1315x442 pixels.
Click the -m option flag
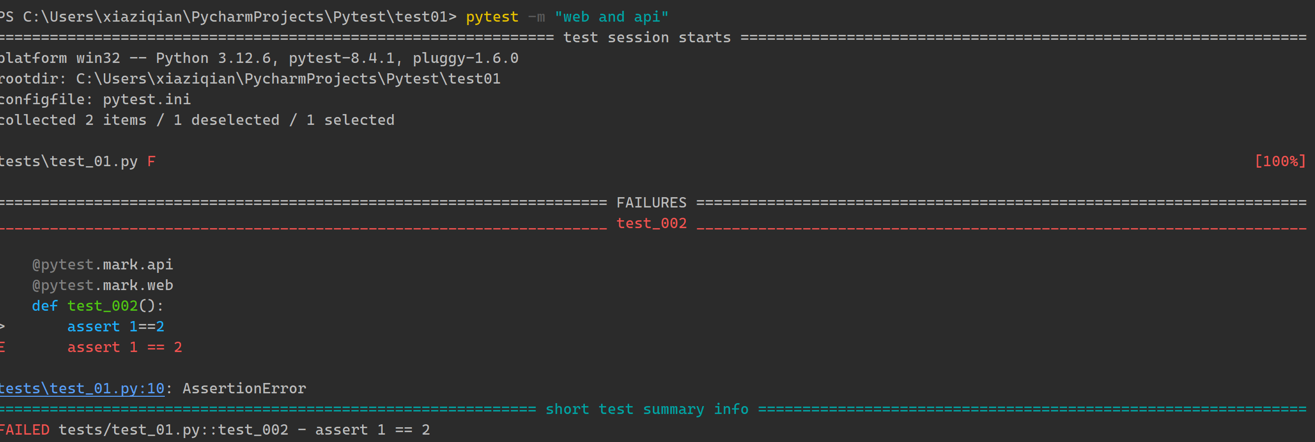(x=537, y=17)
